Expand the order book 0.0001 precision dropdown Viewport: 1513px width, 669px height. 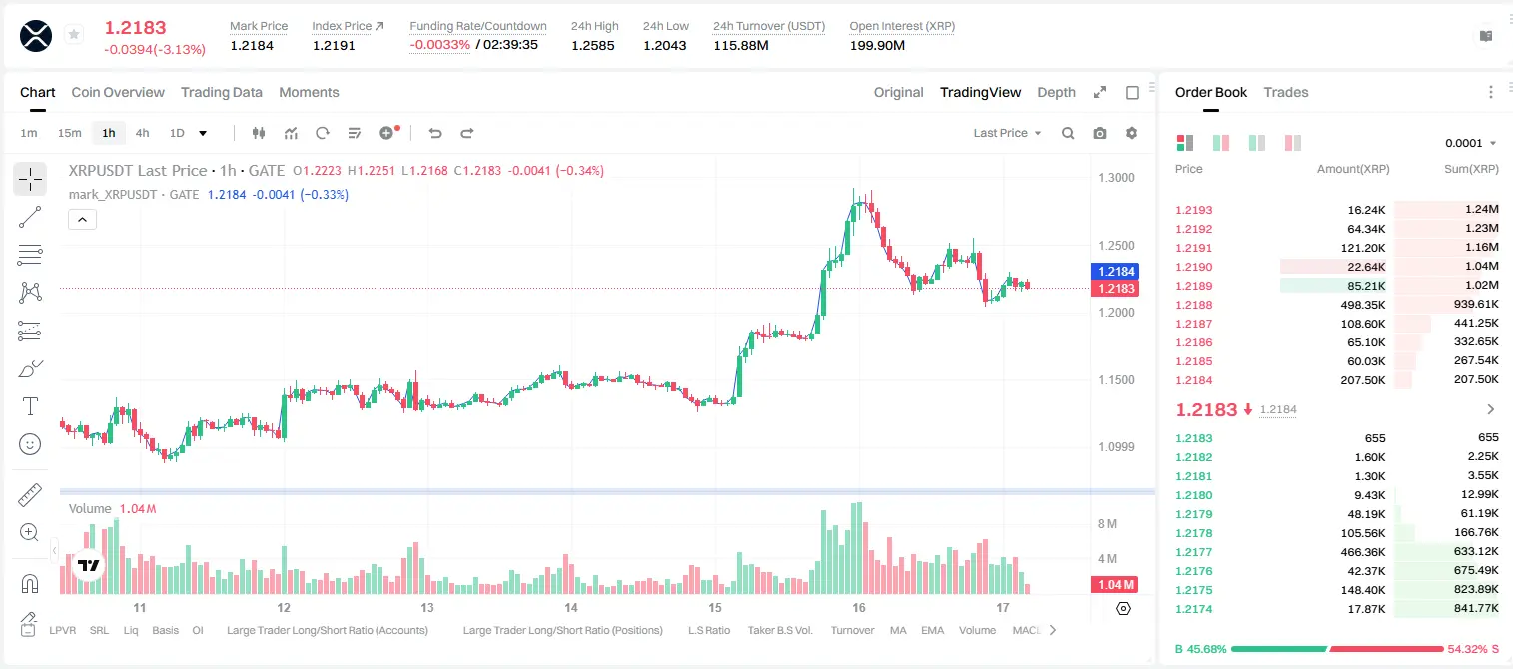1470,143
